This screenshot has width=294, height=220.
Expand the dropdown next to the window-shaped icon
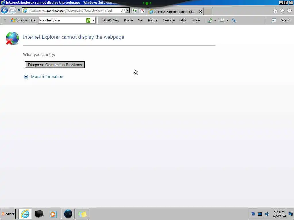click(x=227, y=20)
